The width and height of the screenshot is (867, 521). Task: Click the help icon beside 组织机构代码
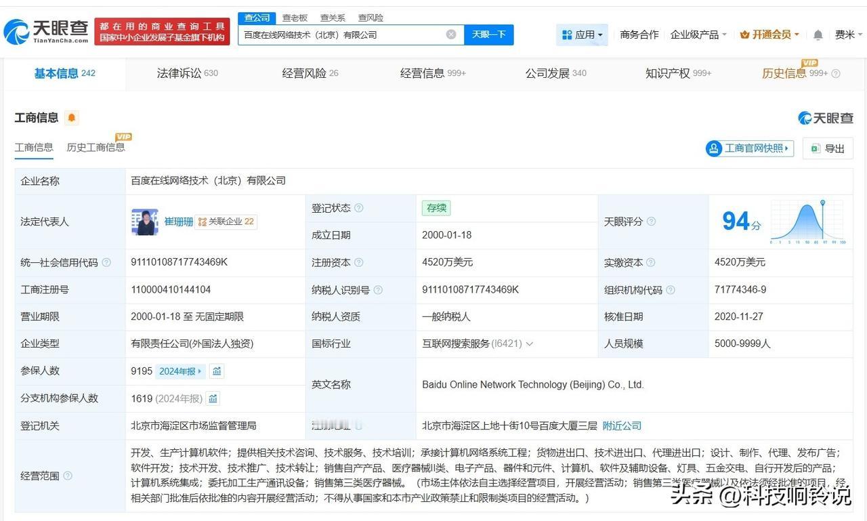[671, 290]
